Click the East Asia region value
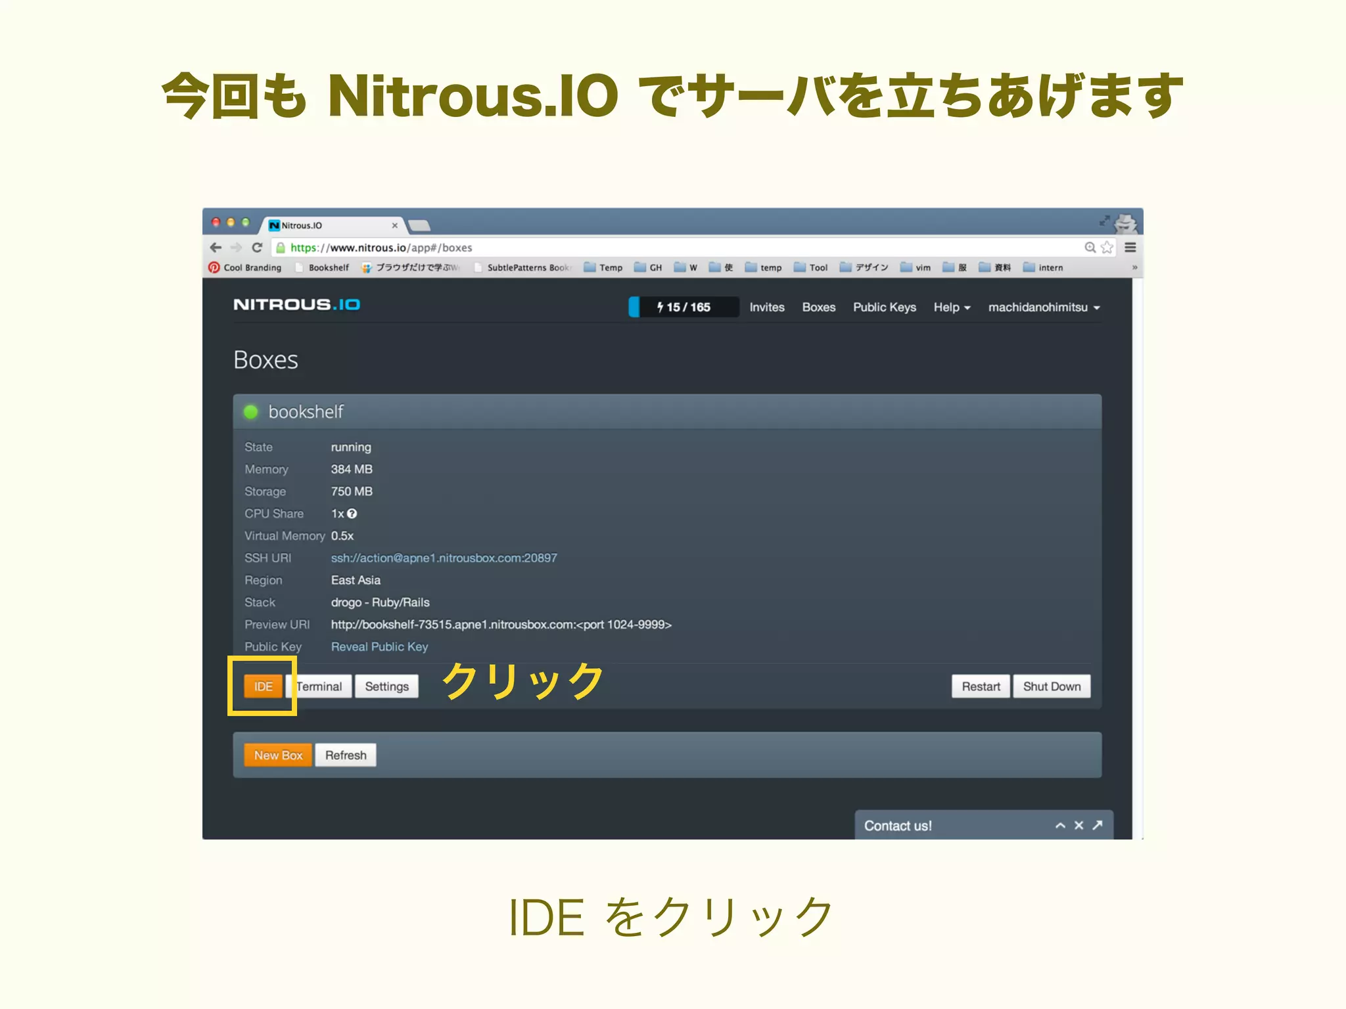This screenshot has width=1346, height=1009. pyautogui.click(x=356, y=580)
